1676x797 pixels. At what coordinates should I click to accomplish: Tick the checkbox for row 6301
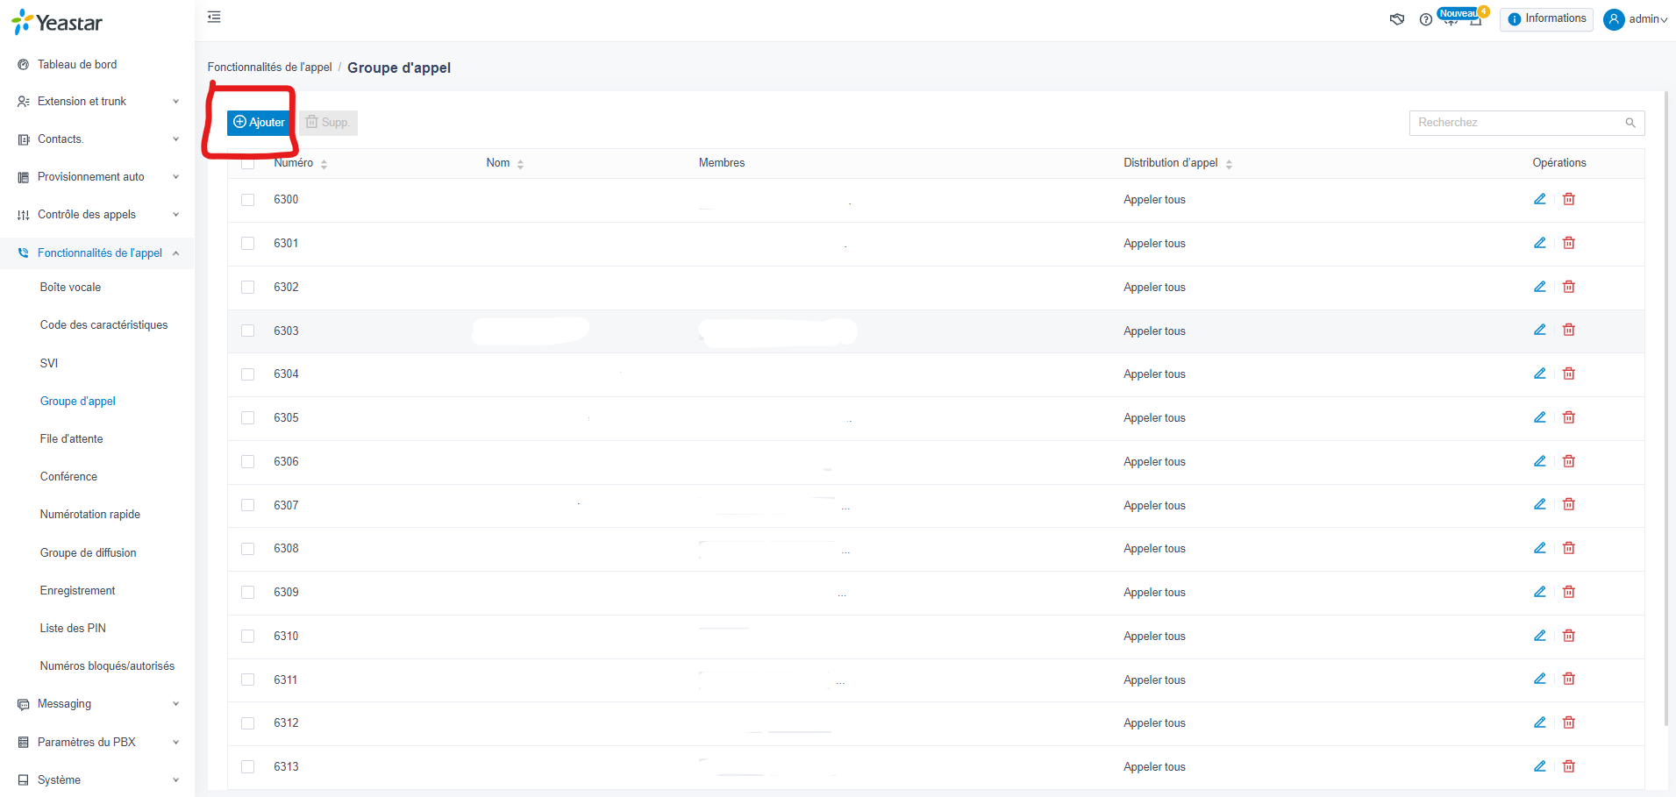pos(247,244)
